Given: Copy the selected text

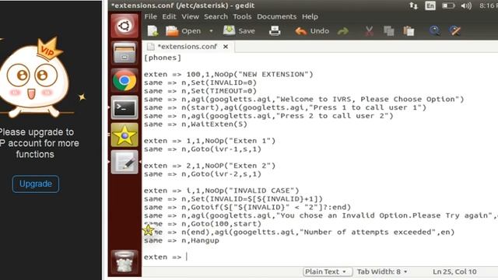Looking at the screenshot, I should click(x=389, y=31).
